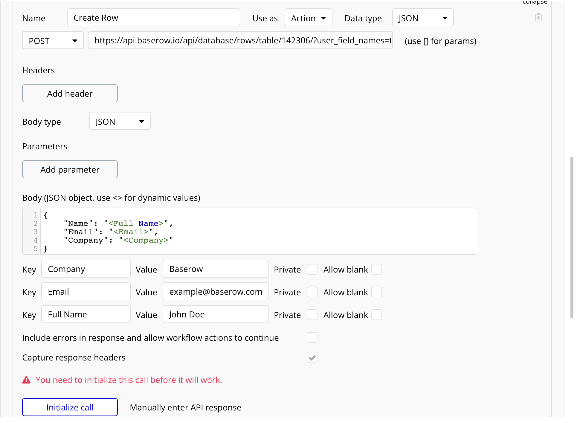The width and height of the screenshot is (577, 423).
Task: Check Private for the Company key
Action: coord(312,269)
